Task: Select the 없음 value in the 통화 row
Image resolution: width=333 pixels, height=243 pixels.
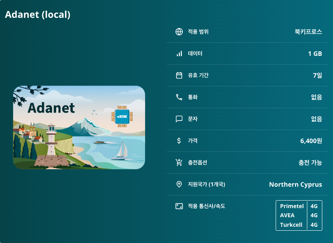Action: (316, 97)
